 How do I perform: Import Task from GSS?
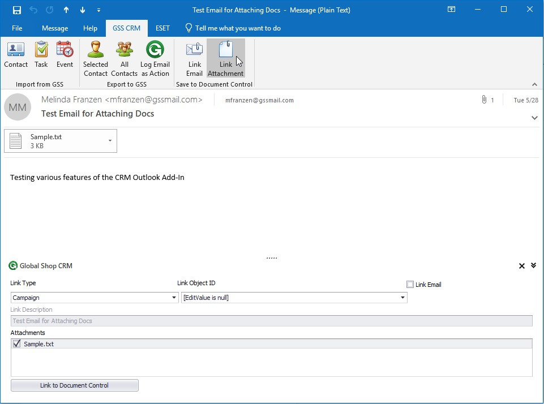[x=41, y=54]
